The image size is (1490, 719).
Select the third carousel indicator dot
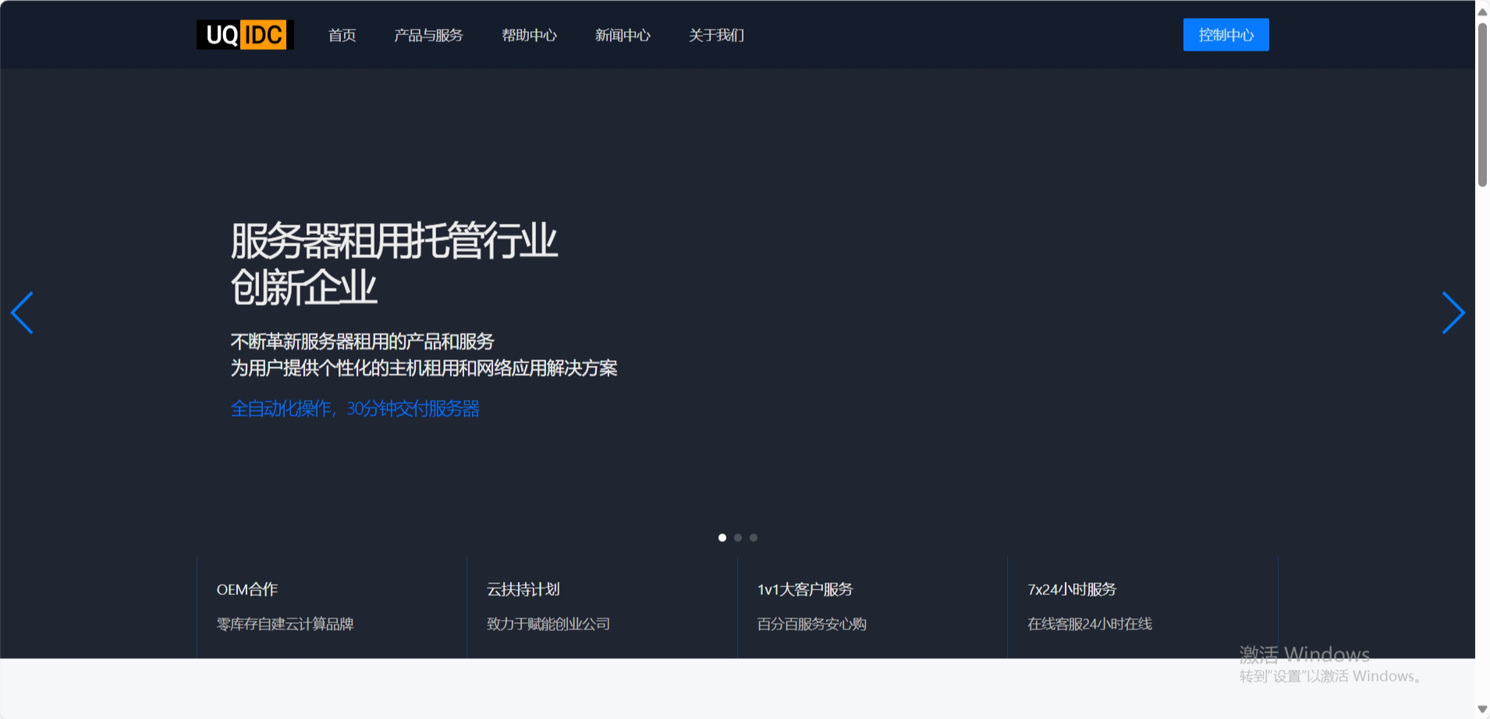tap(754, 537)
